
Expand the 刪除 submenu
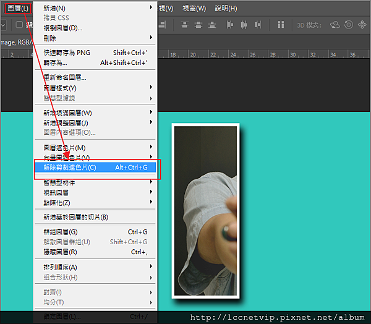95,38
